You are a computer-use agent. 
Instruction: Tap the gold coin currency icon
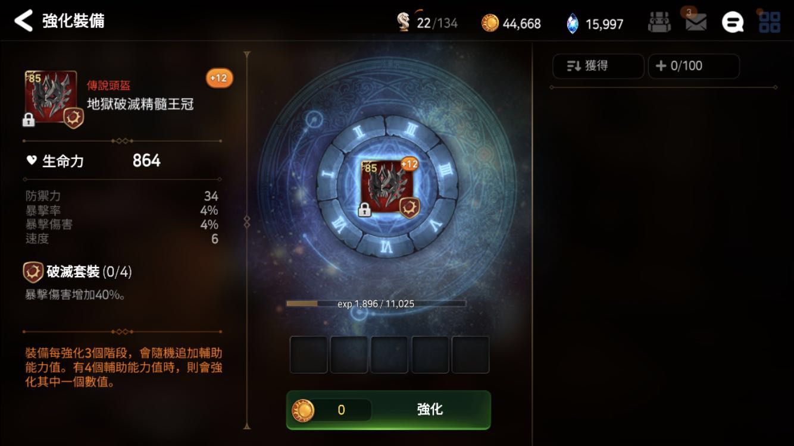click(x=489, y=23)
